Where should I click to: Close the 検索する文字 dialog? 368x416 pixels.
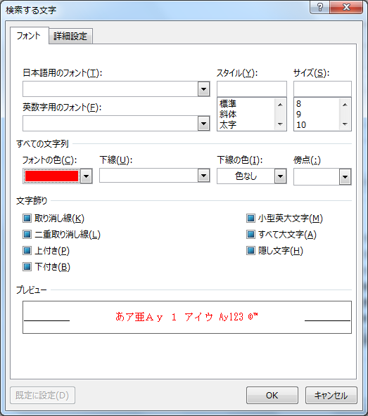tap(346, 7)
